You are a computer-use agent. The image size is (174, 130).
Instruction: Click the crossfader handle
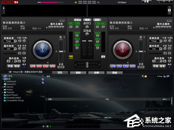pos(87,65)
